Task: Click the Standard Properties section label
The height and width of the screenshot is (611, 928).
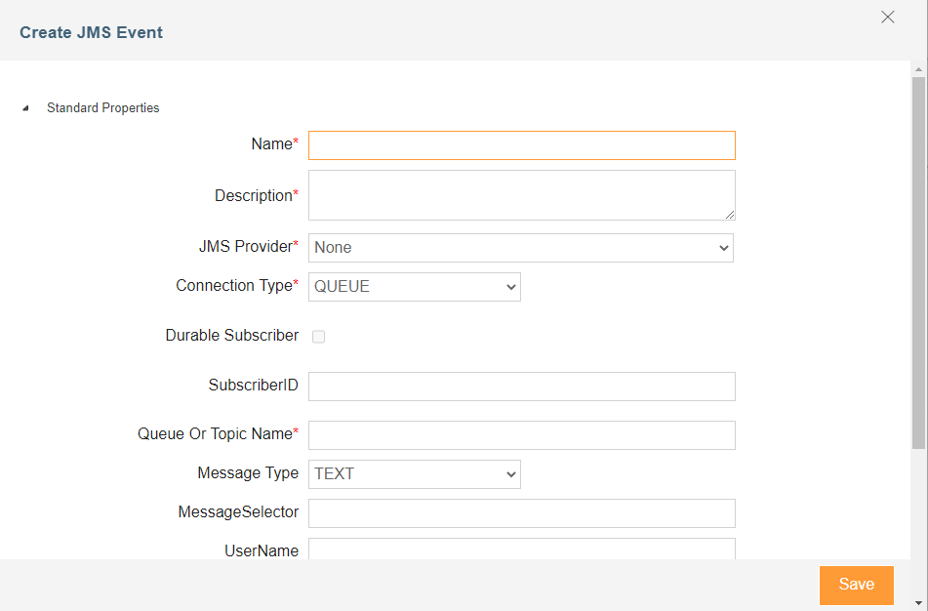Action: (x=102, y=108)
